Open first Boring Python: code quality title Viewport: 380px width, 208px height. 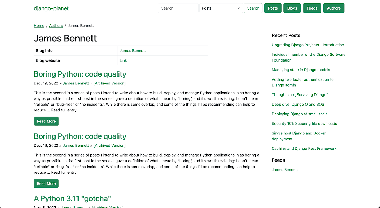80,74
